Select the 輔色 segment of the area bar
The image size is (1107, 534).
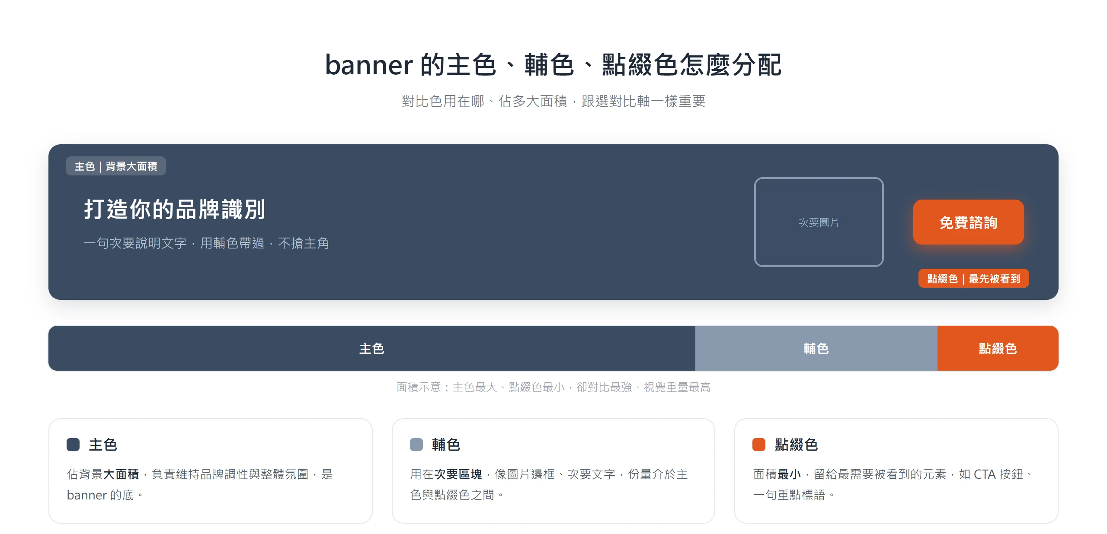(816, 348)
